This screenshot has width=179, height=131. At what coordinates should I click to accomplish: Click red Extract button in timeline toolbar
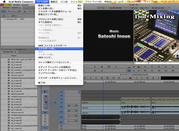coord(130,78)
